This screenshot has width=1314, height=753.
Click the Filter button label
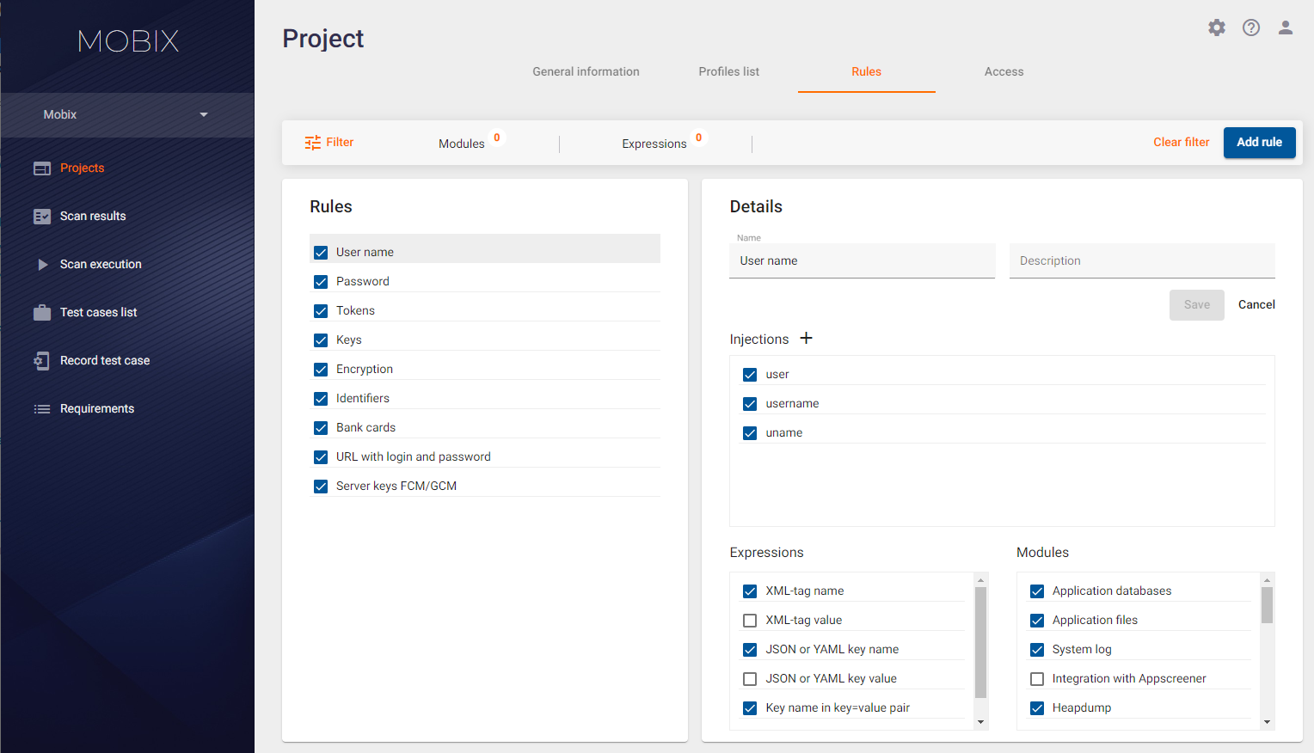[340, 143]
